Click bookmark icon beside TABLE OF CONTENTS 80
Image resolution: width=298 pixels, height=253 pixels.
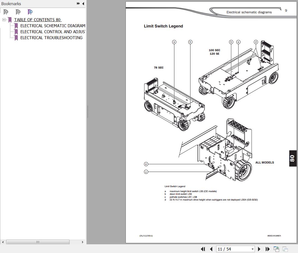(10, 20)
